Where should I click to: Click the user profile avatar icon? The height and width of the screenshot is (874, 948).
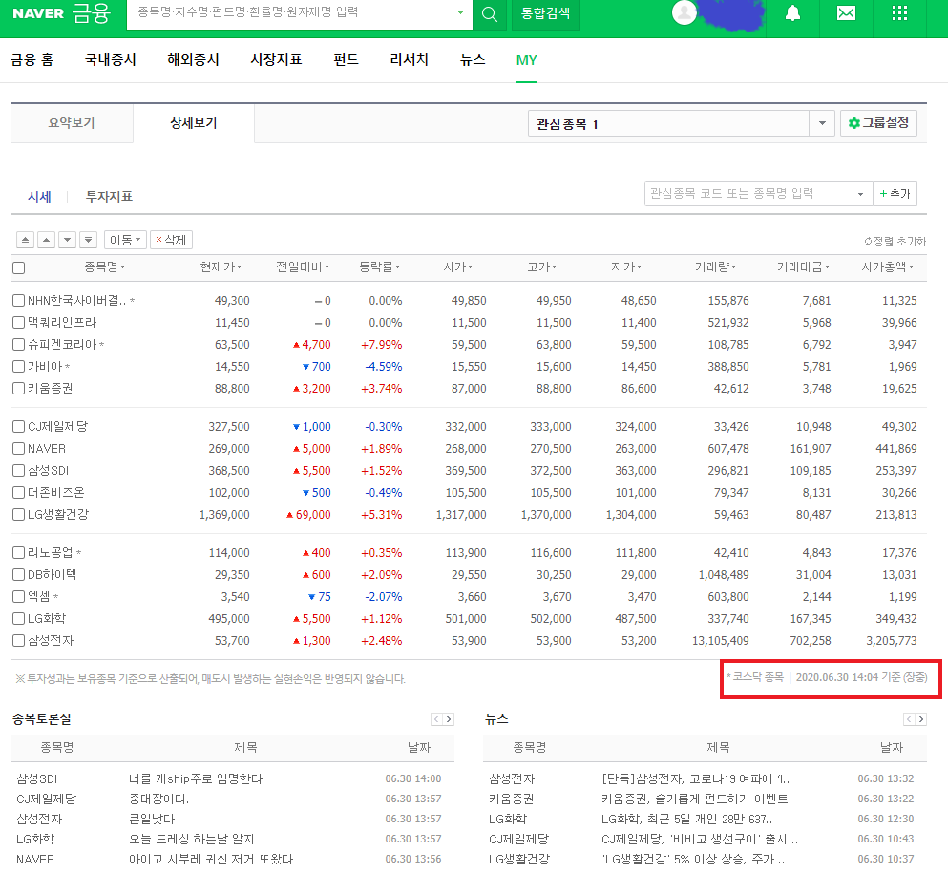click(684, 12)
